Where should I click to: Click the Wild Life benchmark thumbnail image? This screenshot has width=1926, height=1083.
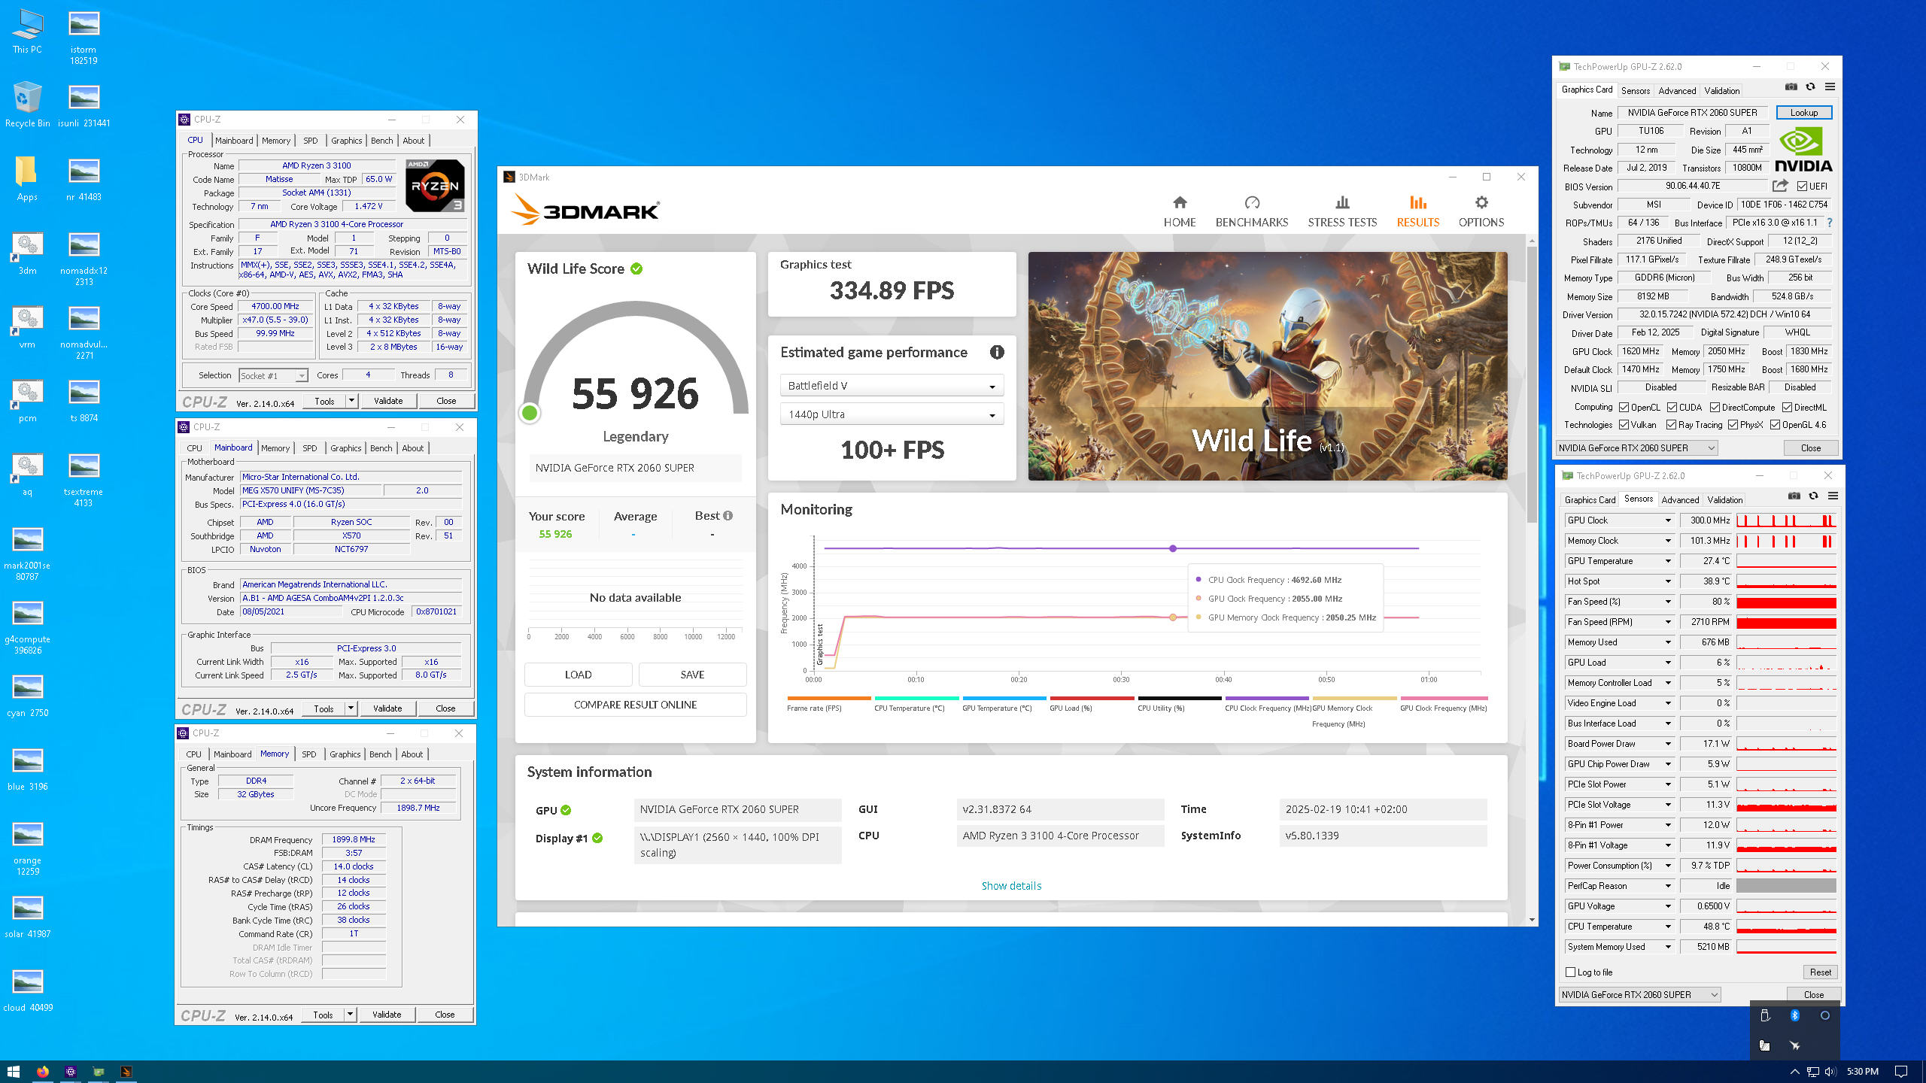(1267, 366)
